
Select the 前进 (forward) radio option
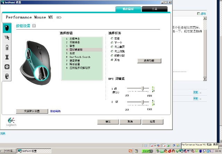point(112,39)
